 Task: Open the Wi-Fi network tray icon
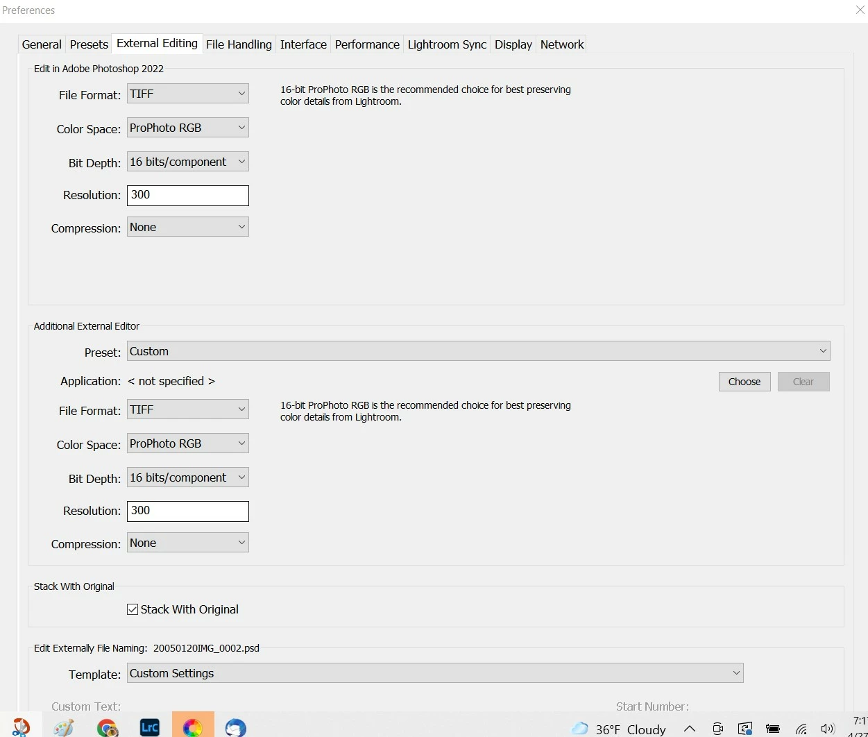801,729
